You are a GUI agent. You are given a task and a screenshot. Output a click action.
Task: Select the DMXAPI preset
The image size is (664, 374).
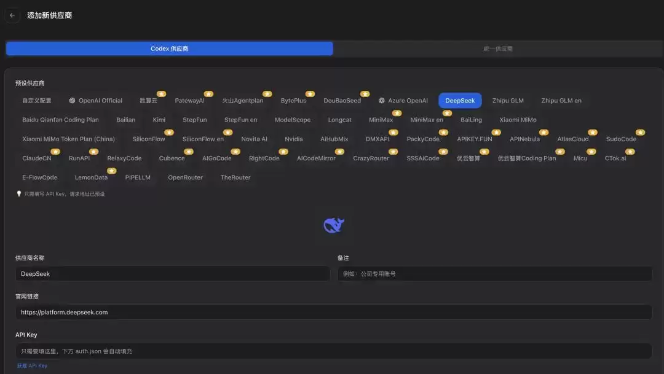377,139
